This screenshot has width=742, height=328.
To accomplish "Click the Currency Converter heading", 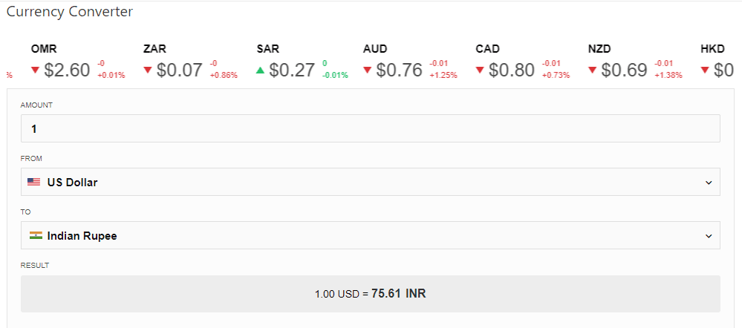I will [70, 12].
